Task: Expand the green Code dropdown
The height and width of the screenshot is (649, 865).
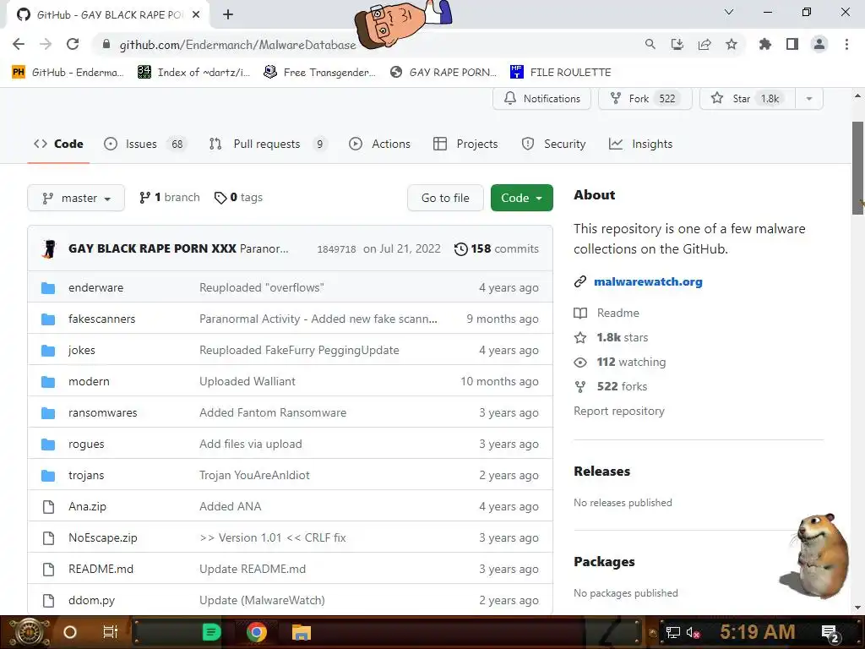Action: [521, 198]
